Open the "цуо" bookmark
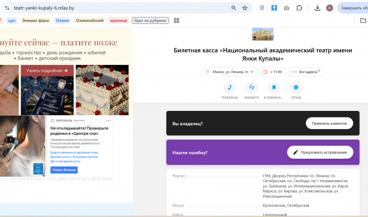368x217 pixels. [x=11, y=21]
